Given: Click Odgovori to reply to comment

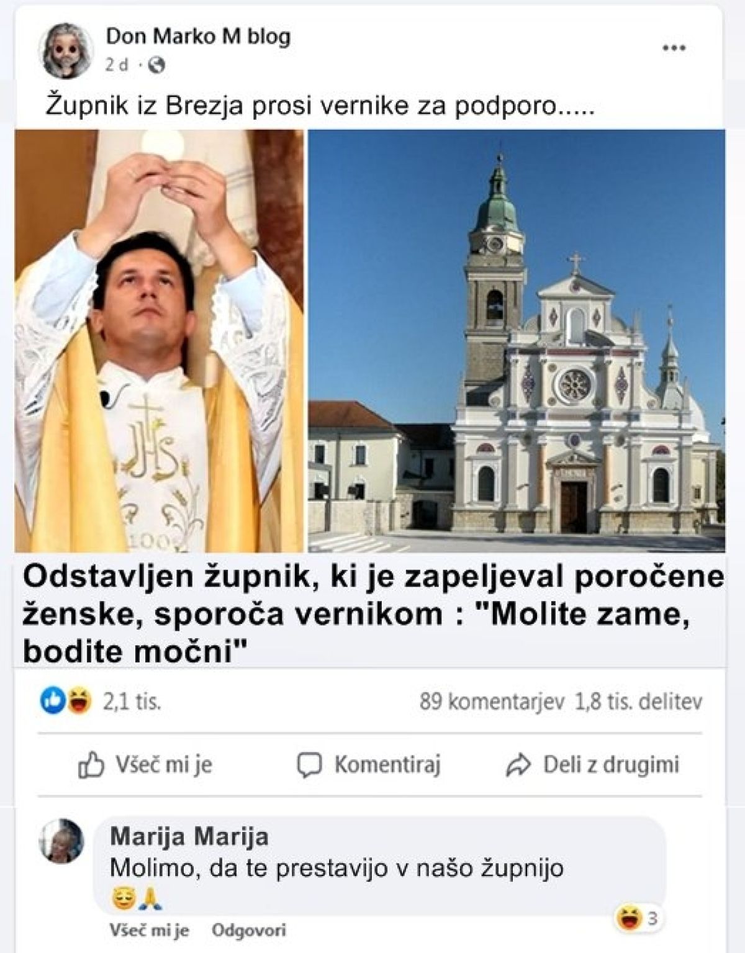Looking at the screenshot, I should [x=248, y=931].
